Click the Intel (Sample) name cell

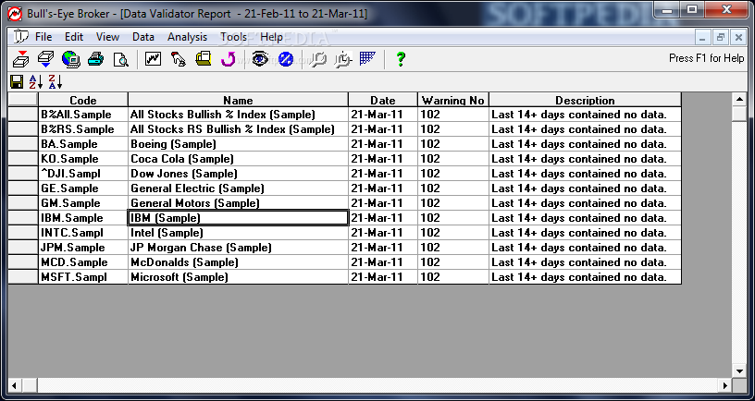[238, 233]
